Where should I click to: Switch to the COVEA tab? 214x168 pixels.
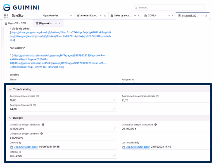[x=152, y=16]
